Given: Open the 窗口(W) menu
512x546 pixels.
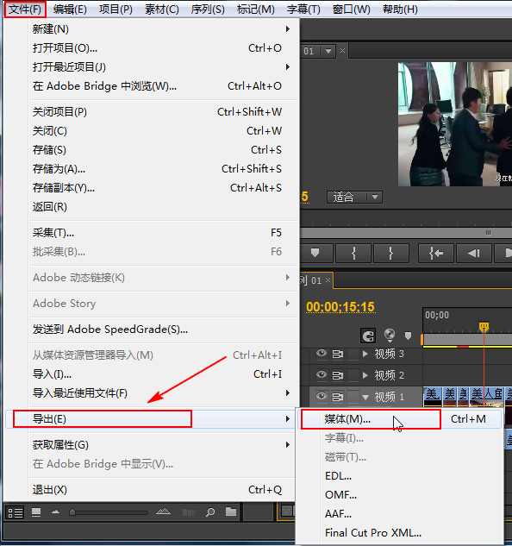Looking at the screenshot, I should pos(351,9).
